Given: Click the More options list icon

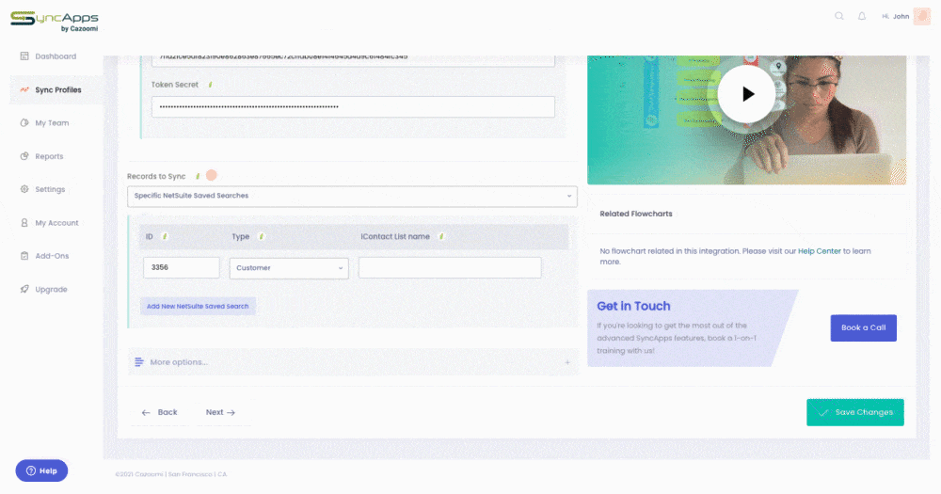Looking at the screenshot, I should [139, 362].
